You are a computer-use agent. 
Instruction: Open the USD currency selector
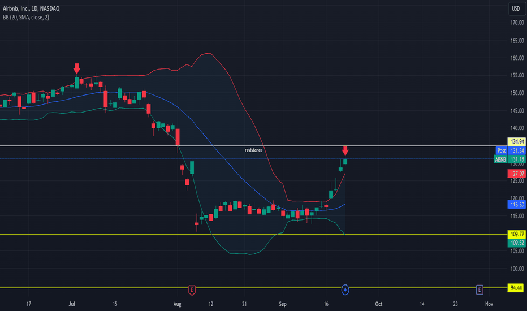pyautogui.click(x=516, y=8)
